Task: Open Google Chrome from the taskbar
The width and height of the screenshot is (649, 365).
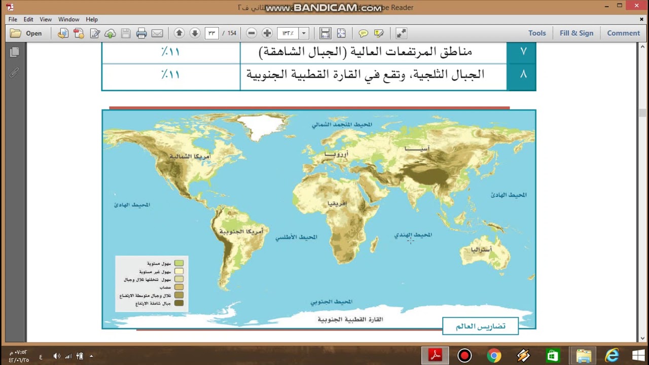Action: point(494,355)
